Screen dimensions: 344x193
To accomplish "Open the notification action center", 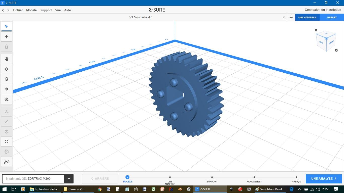I will [336, 189].
